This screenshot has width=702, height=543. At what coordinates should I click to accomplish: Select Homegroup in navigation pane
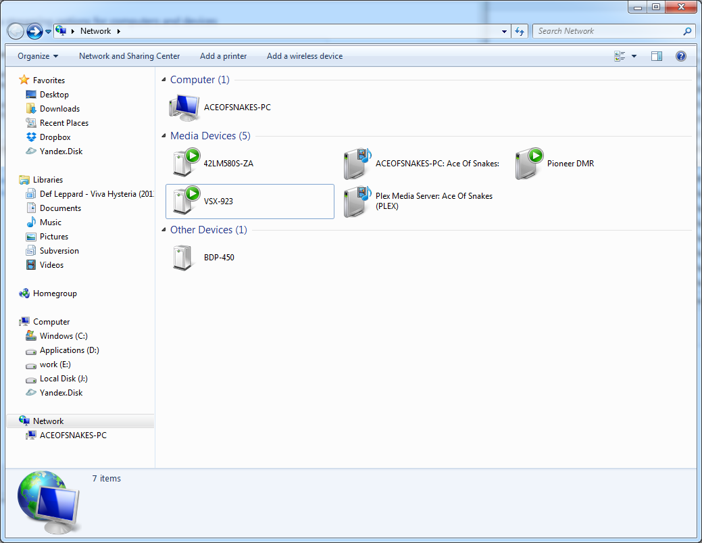coord(55,293)
